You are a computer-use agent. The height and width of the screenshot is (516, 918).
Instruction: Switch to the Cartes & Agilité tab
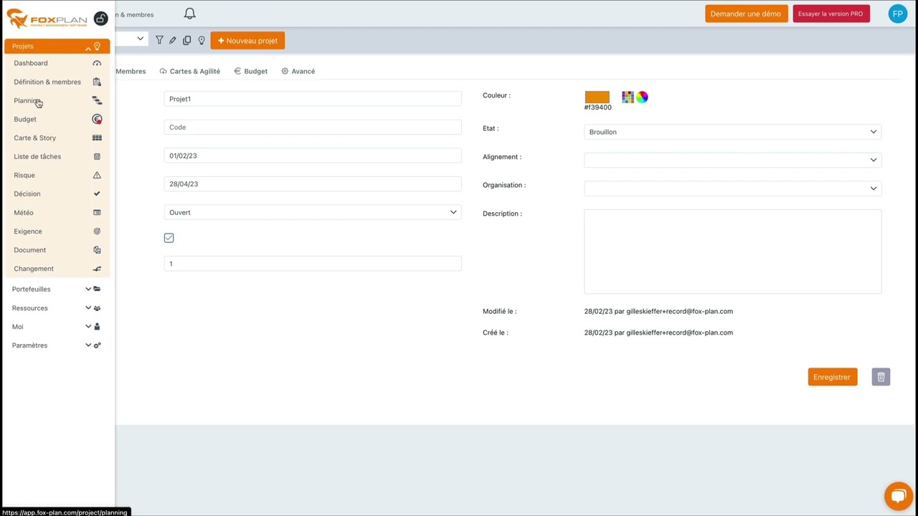pos(190,71)
